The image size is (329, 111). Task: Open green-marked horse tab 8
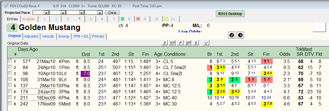coord(127,19)
